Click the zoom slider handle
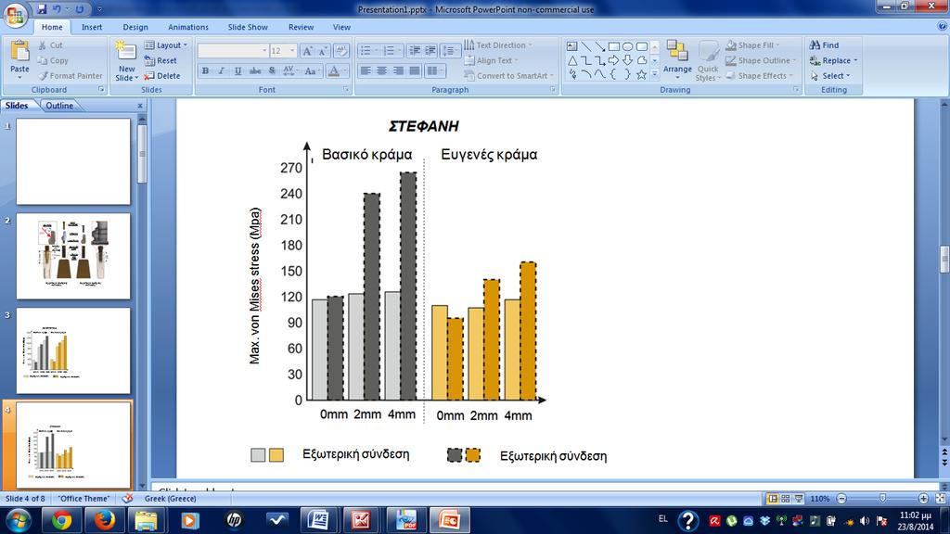950x534 pixels. (x=883, y=498)
